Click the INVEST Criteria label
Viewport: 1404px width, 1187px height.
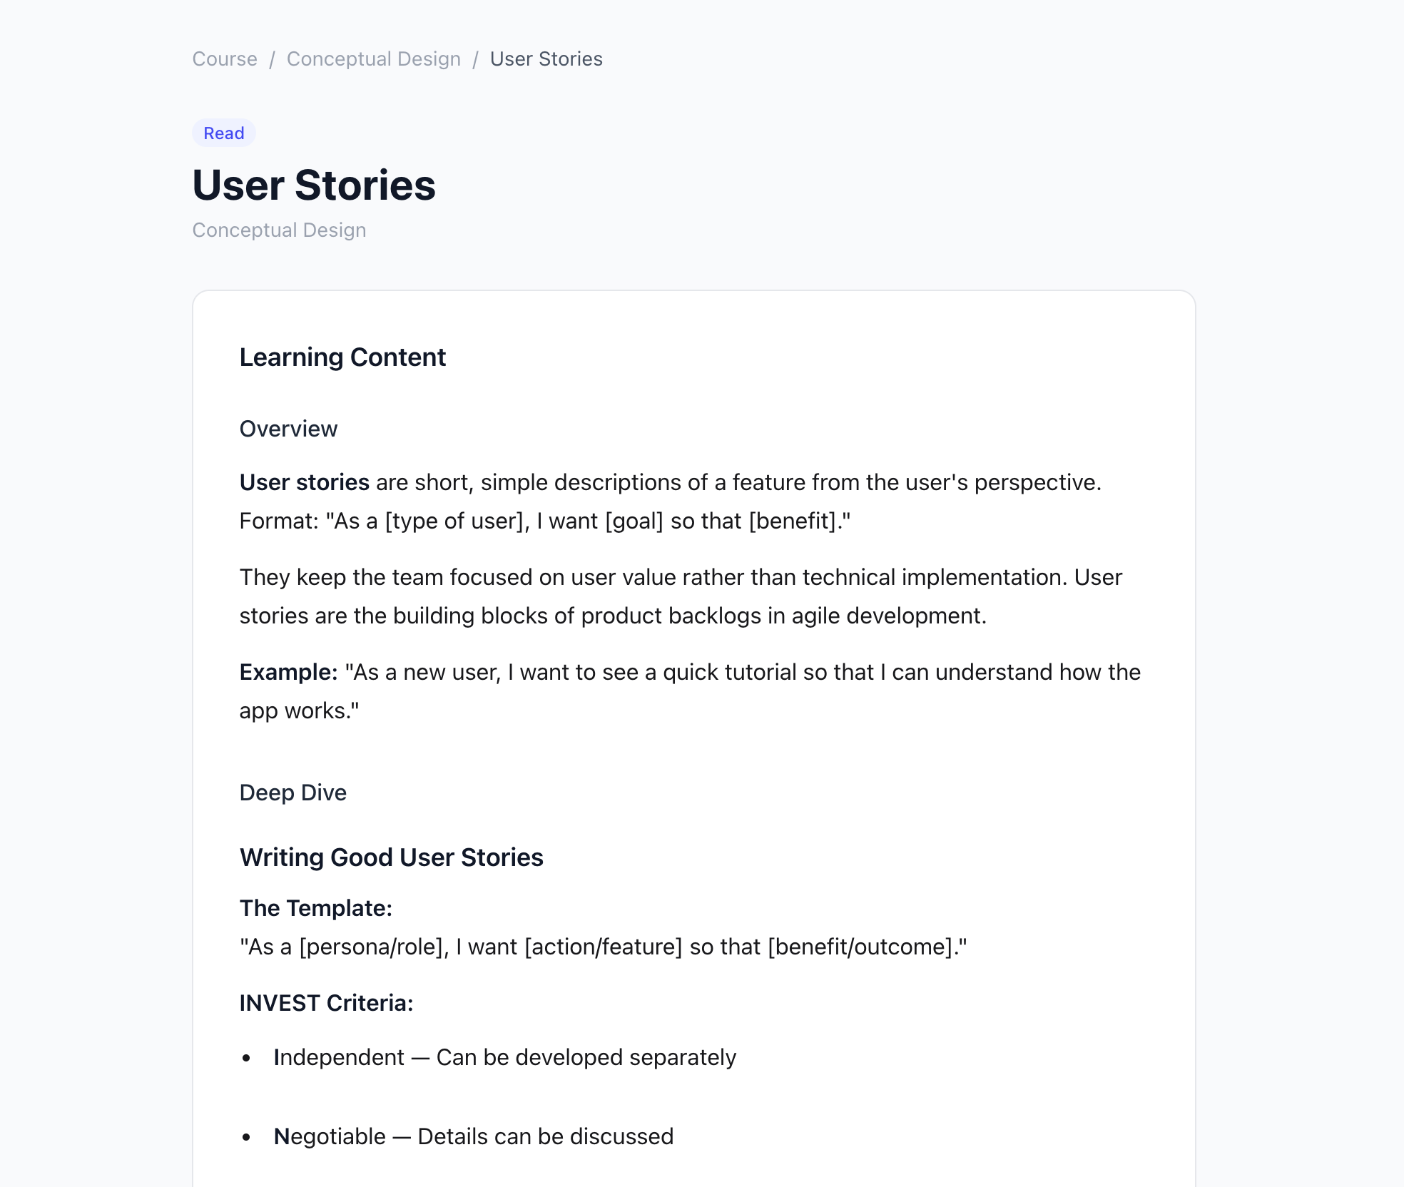(326, 1003)
